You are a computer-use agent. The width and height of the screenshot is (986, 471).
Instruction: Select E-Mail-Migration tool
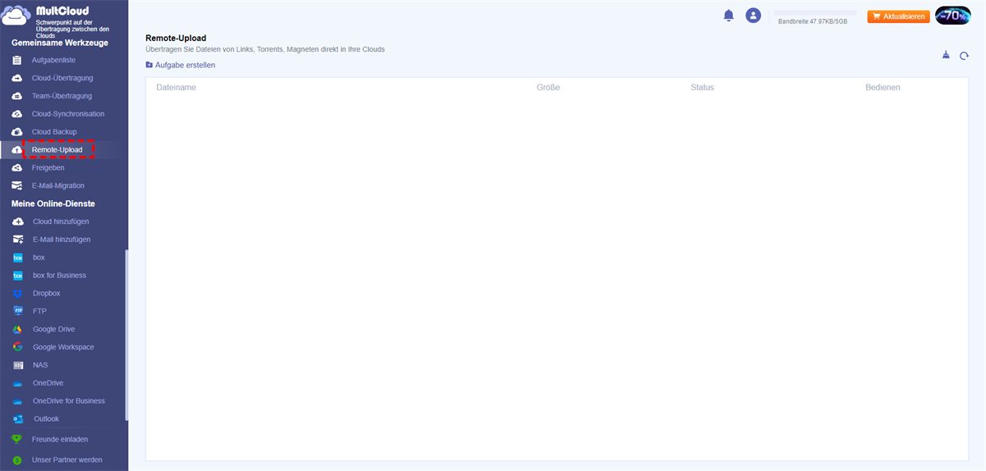click(x=58, y=185)
